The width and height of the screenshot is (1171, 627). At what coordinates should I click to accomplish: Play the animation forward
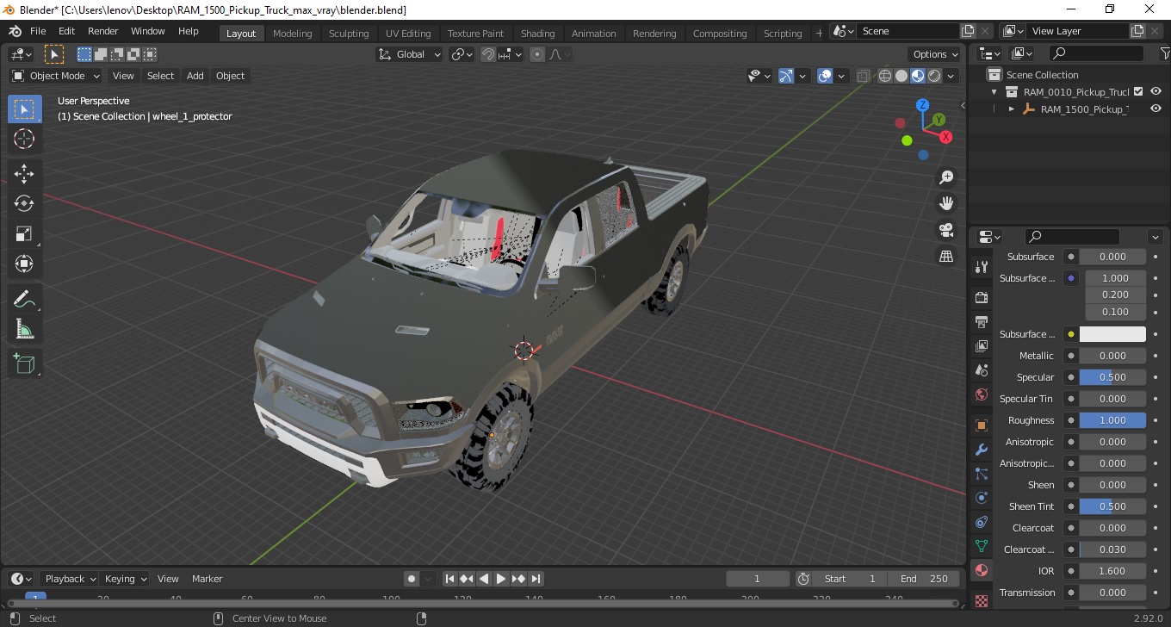pyautogui.click(x=501, y=579)
